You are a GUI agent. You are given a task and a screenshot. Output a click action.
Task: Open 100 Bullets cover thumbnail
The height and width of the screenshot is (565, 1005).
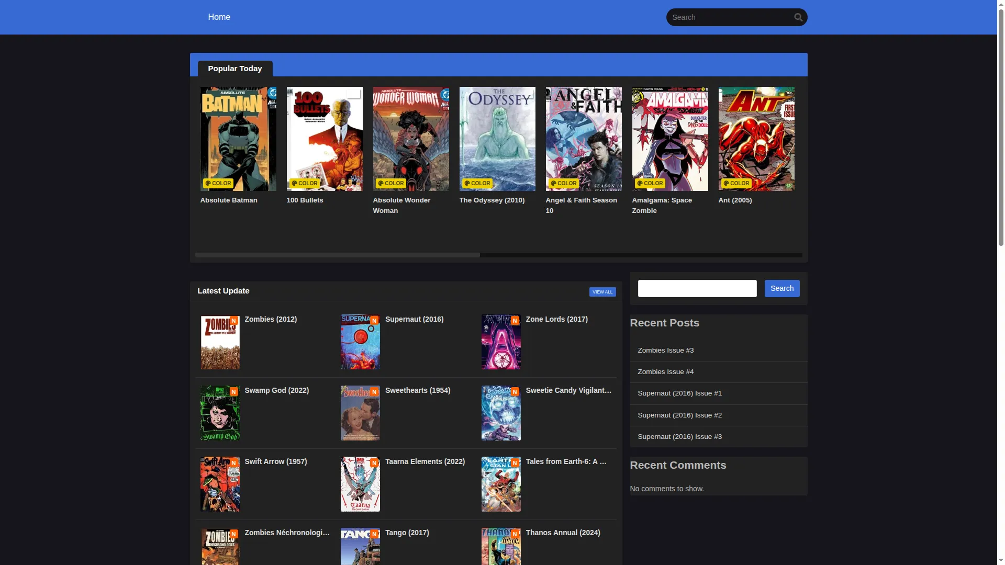point(325,139)
